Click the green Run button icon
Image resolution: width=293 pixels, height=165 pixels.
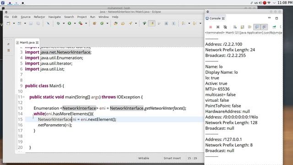coord(69,23)
